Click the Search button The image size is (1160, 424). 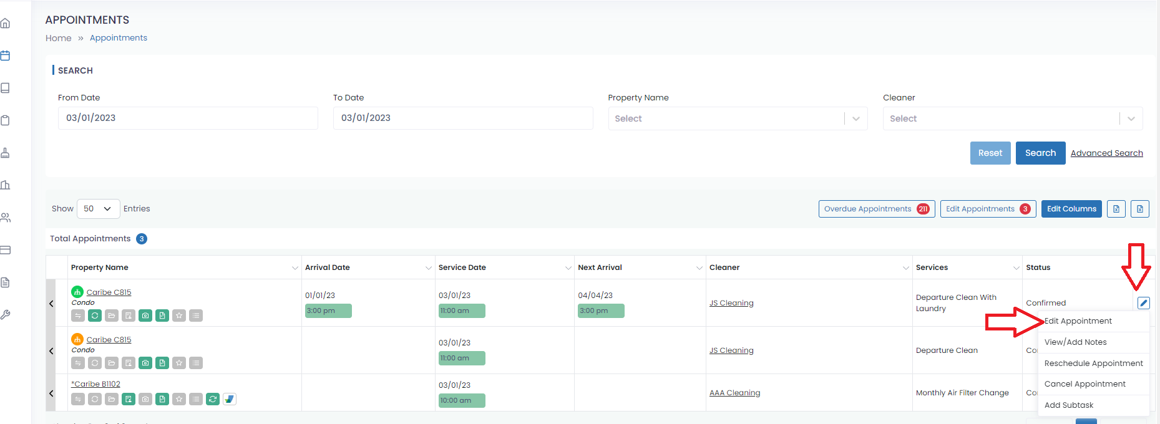1040,153
